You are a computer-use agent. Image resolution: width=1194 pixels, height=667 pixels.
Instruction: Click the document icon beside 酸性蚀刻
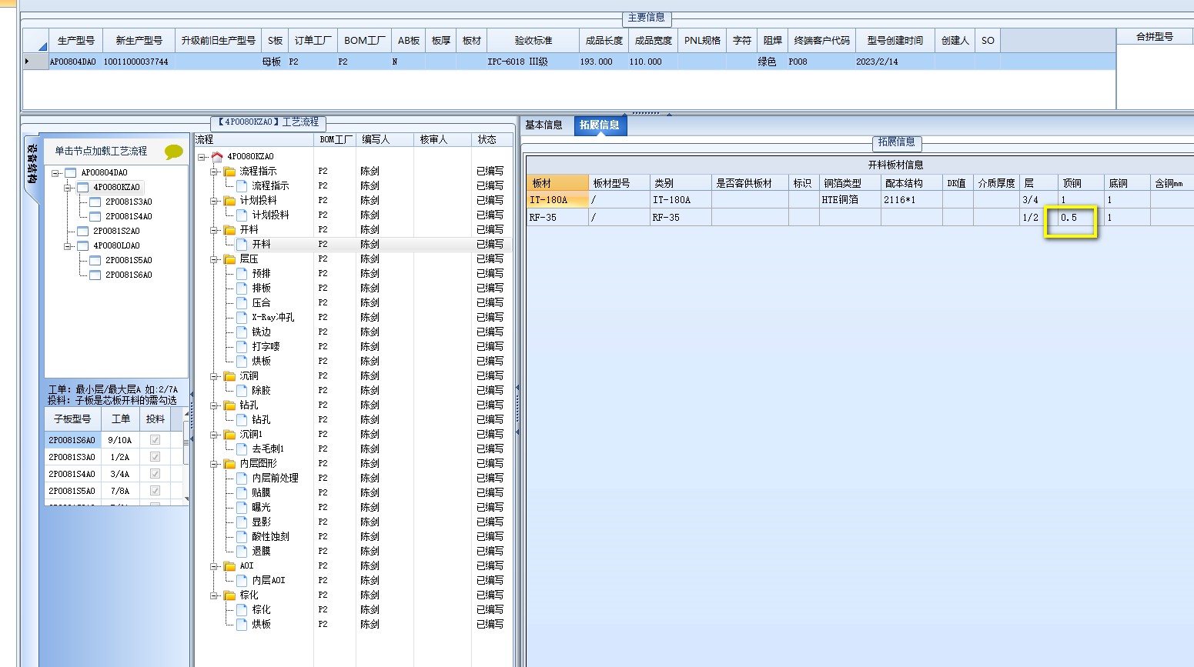(x=242, y=536)
